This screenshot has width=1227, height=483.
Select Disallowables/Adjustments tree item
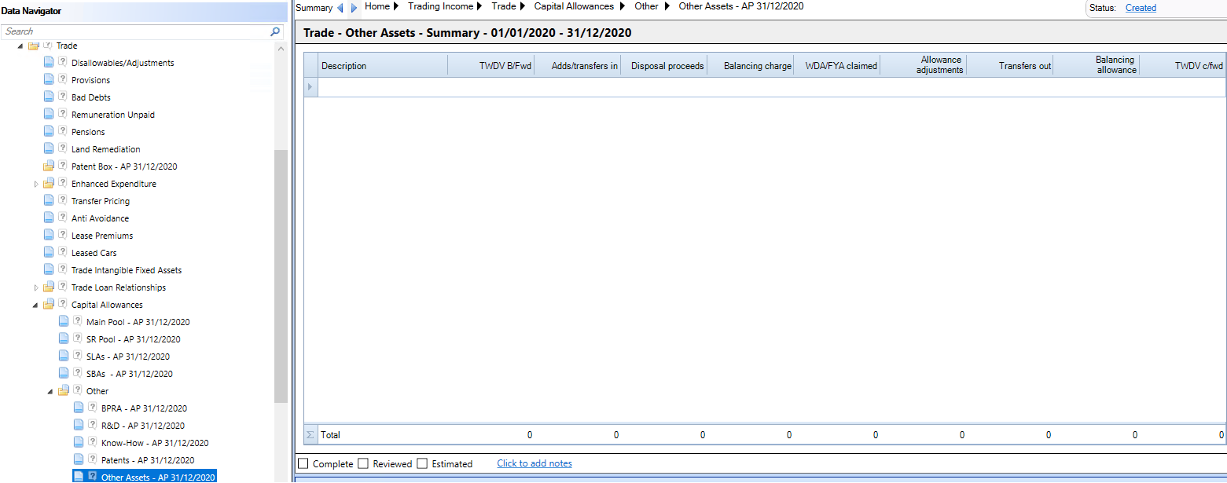pyautogui.click(x=123, y=63)
